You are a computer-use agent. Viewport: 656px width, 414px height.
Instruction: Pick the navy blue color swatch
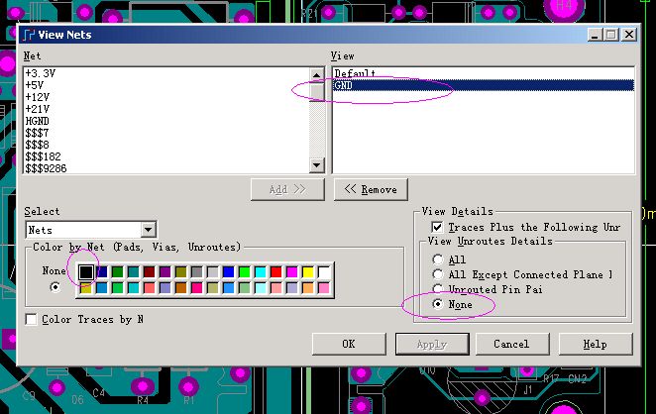click(102, 272)
